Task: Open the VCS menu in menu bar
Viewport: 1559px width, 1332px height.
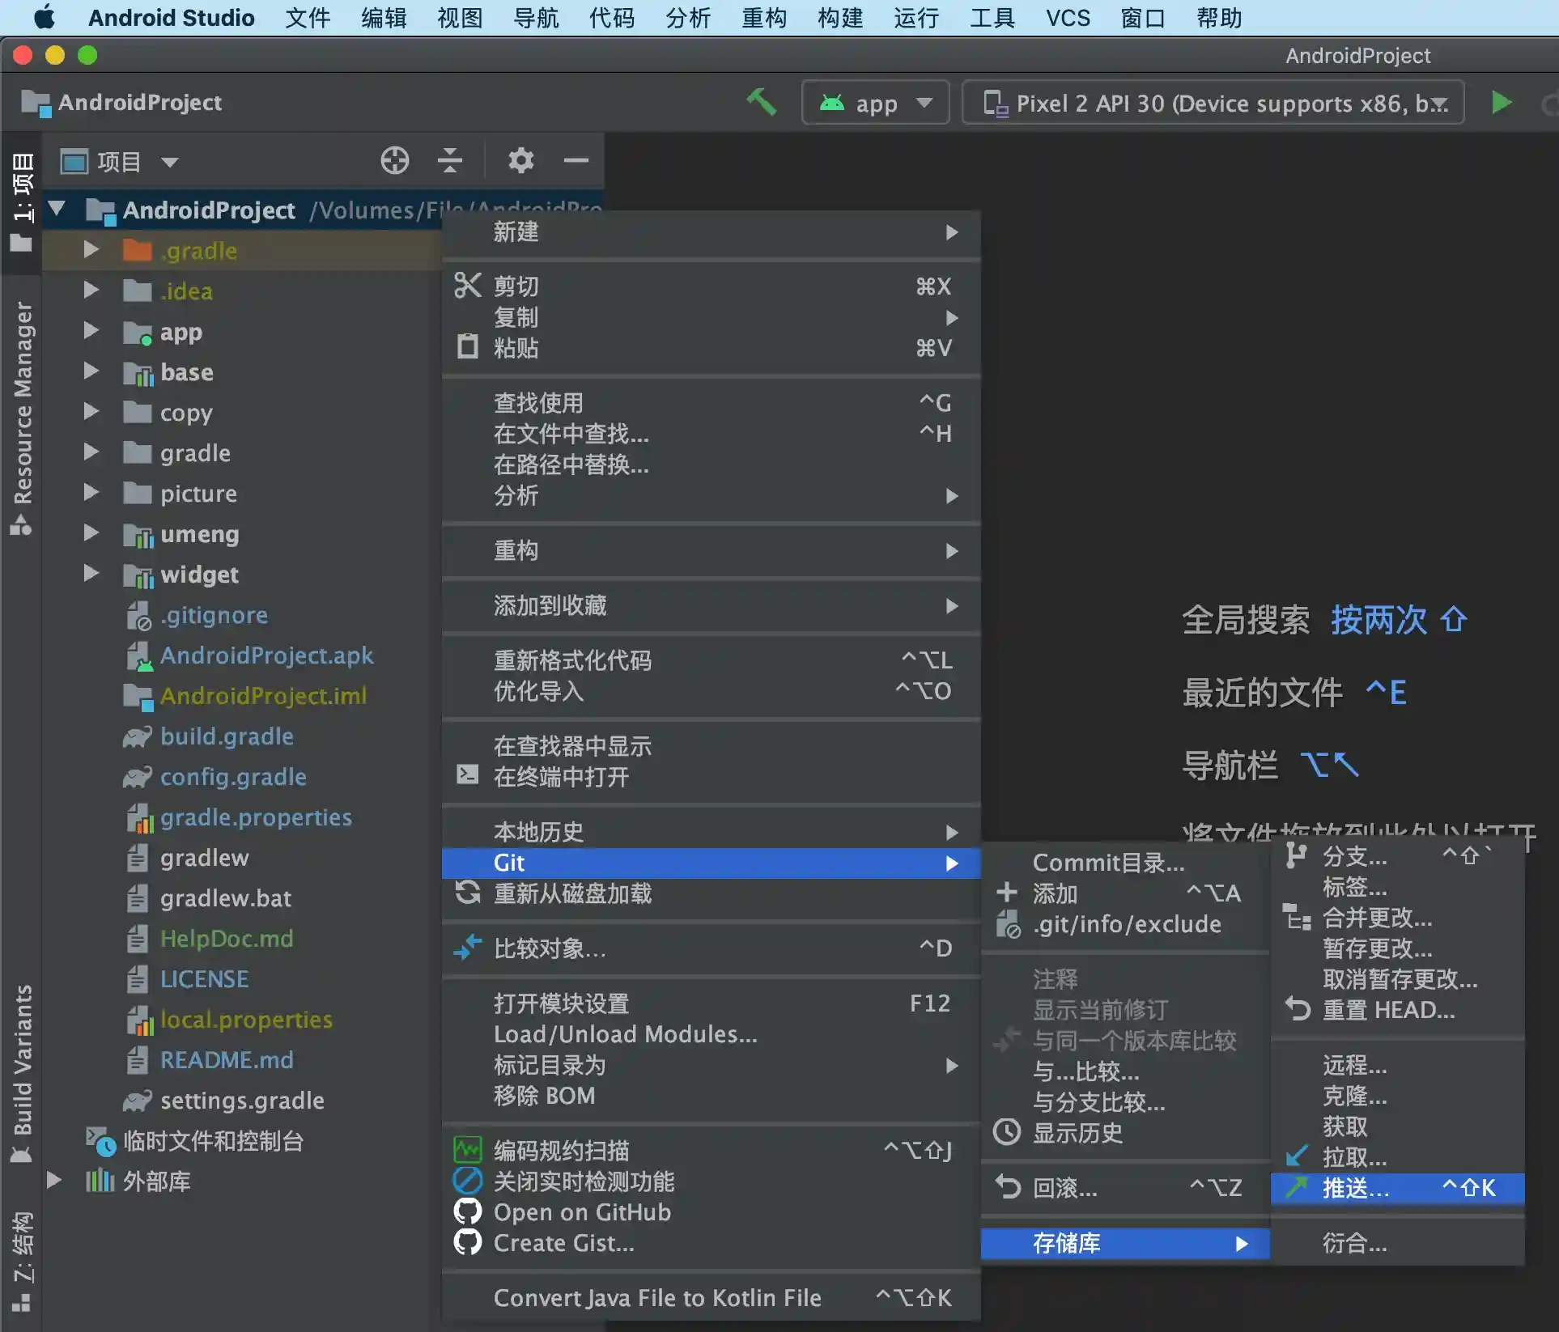Action: [x=1067, y=18]
